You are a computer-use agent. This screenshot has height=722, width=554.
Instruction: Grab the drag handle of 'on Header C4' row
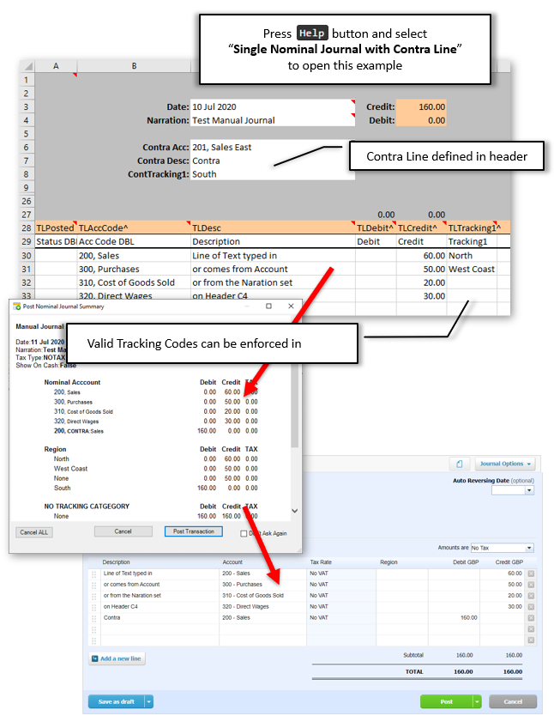[x=93, y=607]
